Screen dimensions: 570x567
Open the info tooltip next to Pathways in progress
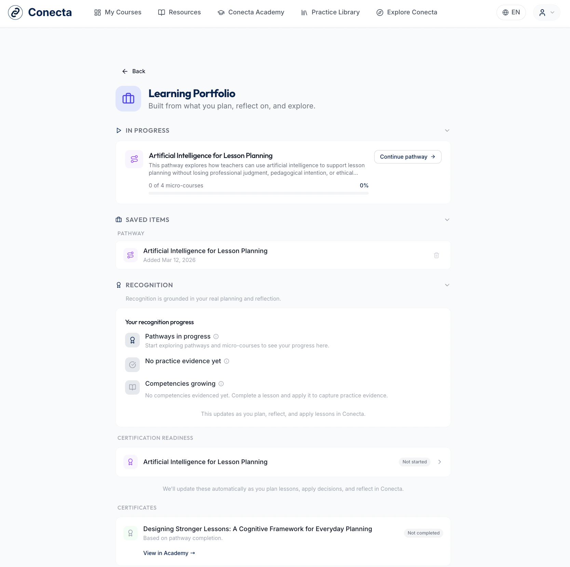pos(216,337)
